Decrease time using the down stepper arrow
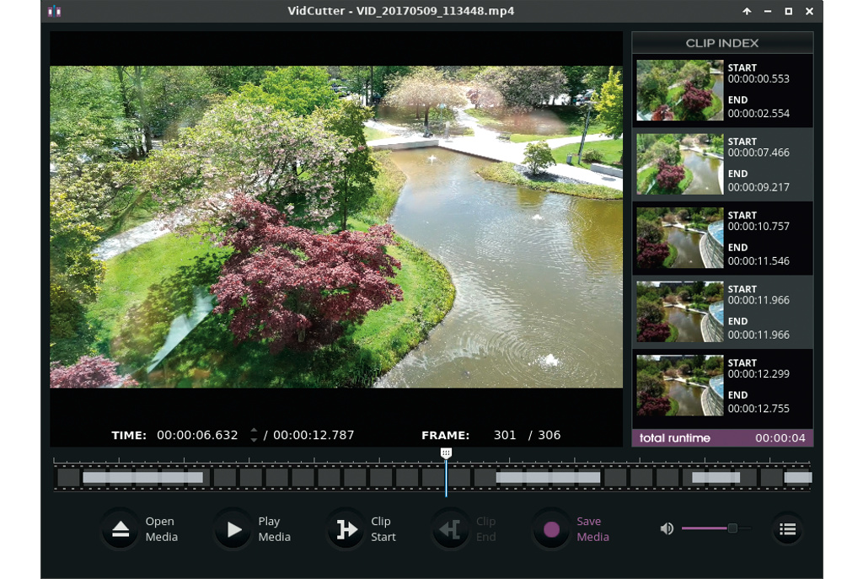Viewport: 863px width, 579px height. [254, 440]
